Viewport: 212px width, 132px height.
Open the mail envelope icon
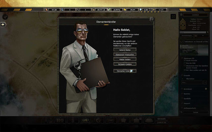[x=136, y=120]
